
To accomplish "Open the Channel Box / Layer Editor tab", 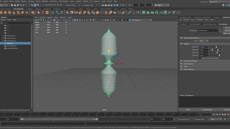I will [202, 18].
